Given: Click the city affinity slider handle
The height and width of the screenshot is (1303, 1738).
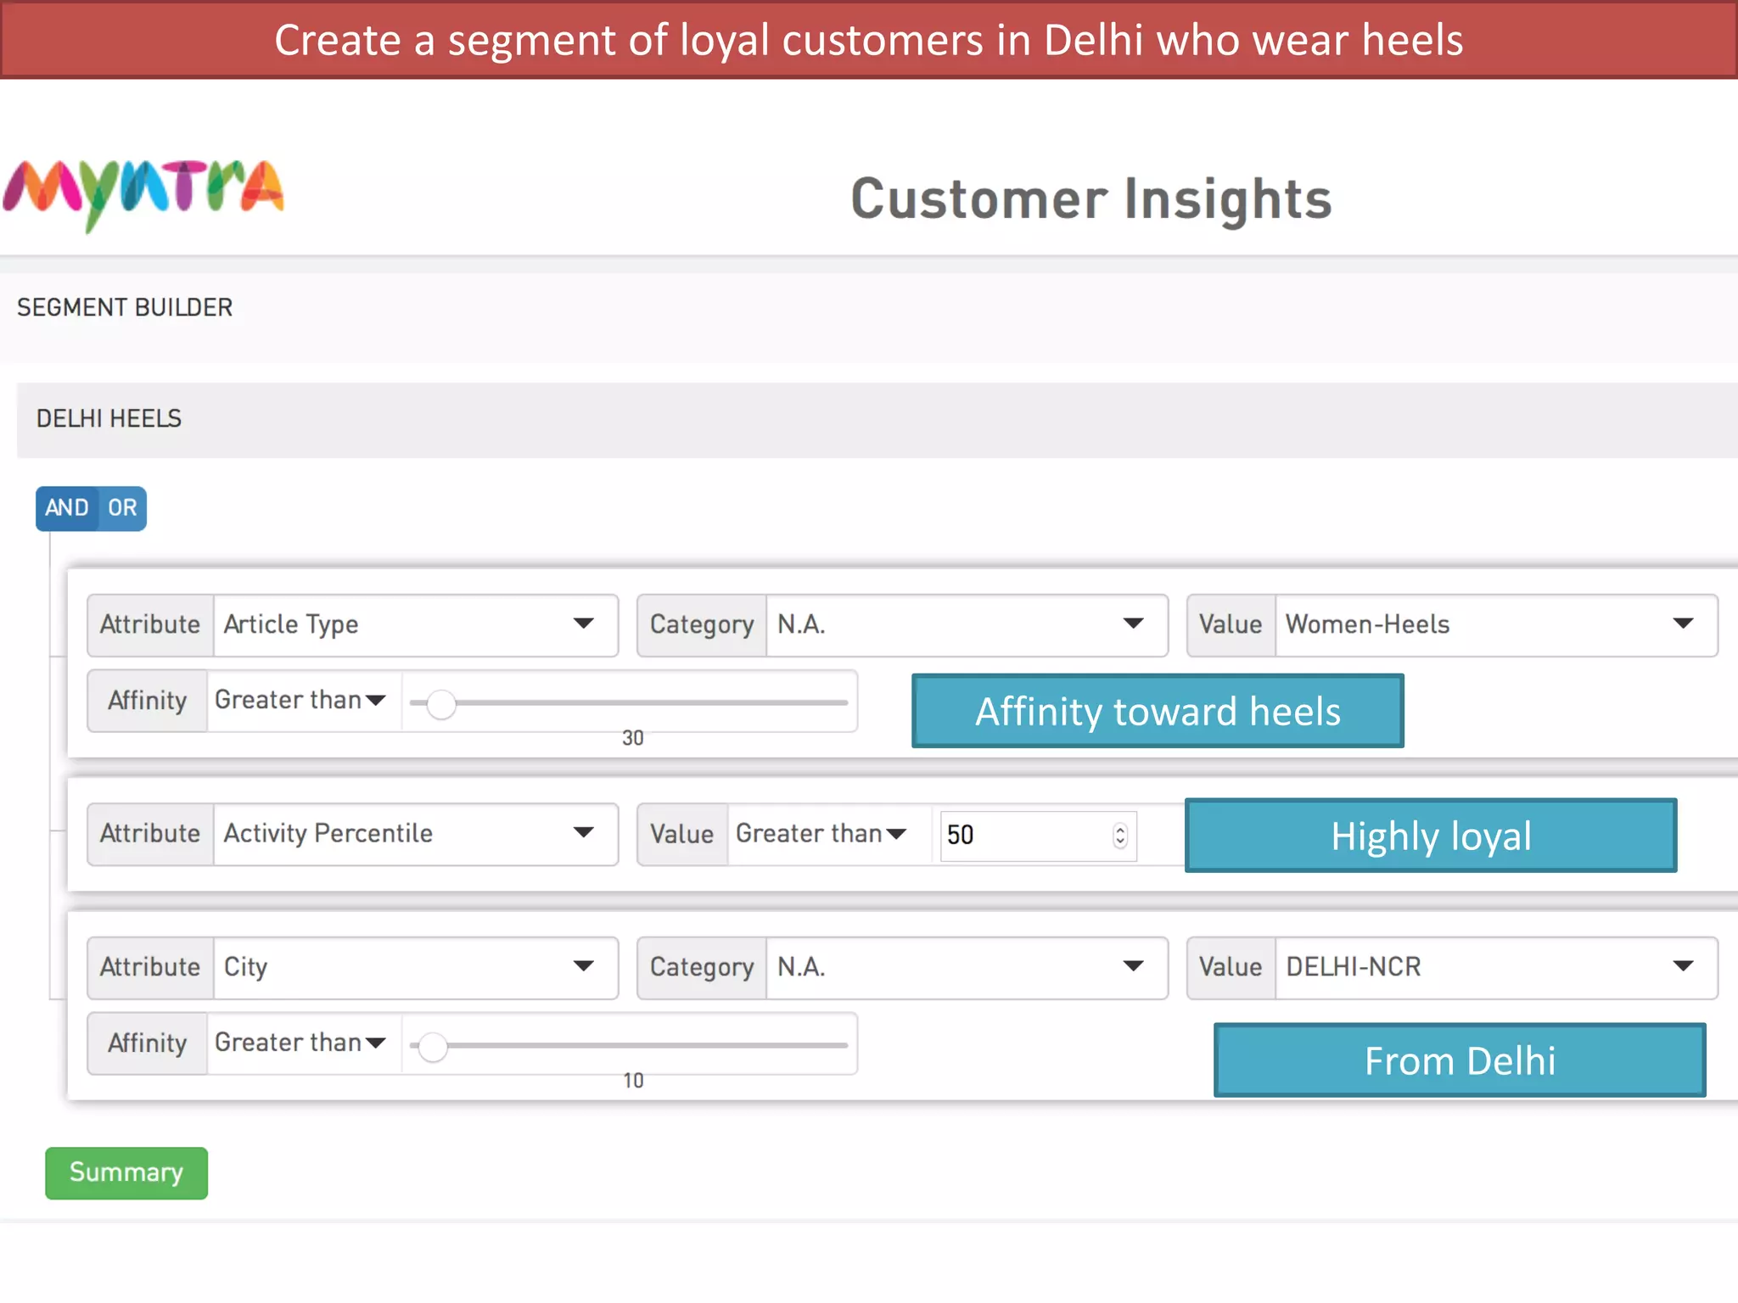Looking at the screenshot, I should pos(433,1046).
